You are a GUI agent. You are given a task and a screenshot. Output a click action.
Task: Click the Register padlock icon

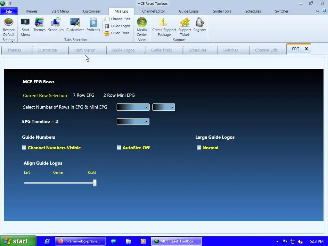200,22
